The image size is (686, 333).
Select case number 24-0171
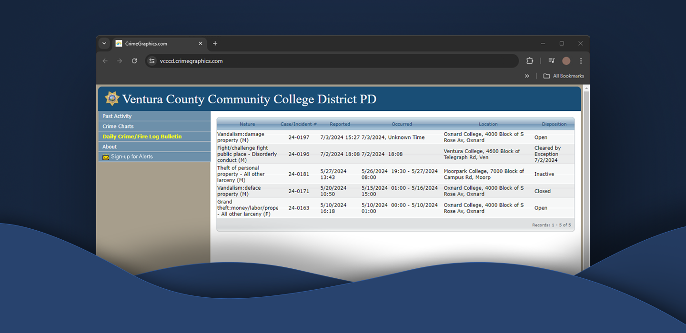[299, 191]
